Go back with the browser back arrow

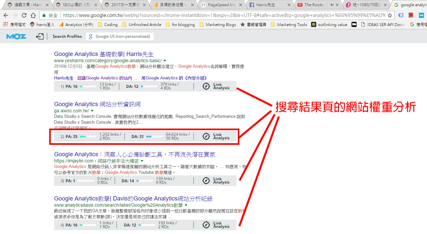[x=6, y=15]
